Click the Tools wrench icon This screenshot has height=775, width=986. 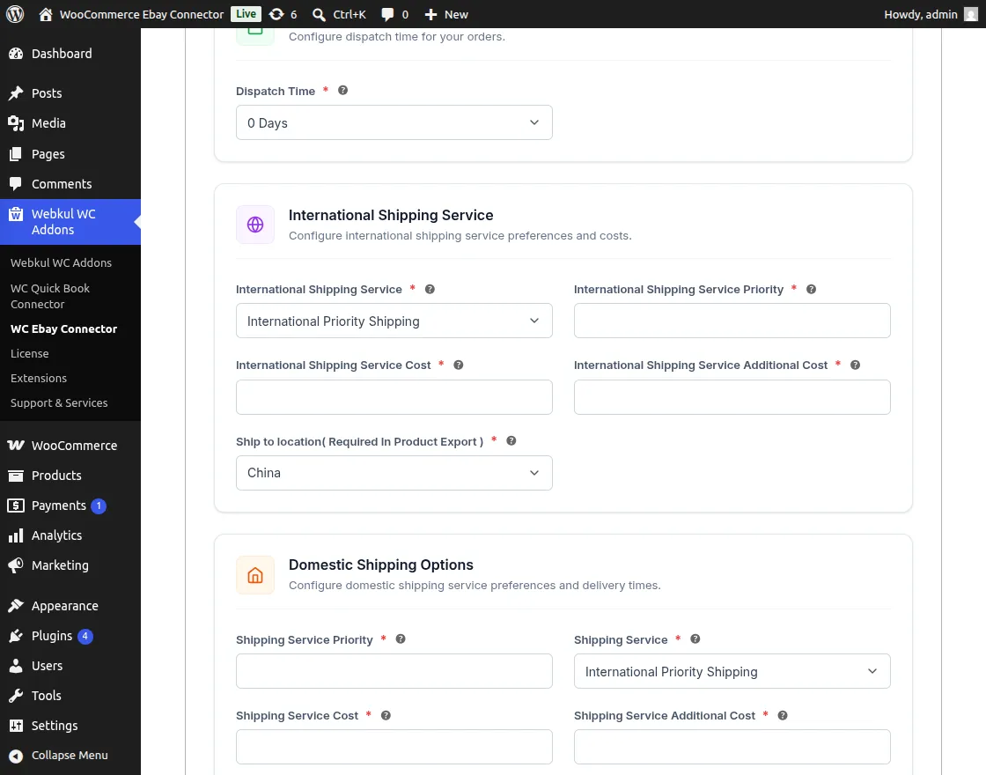(16, 696)
